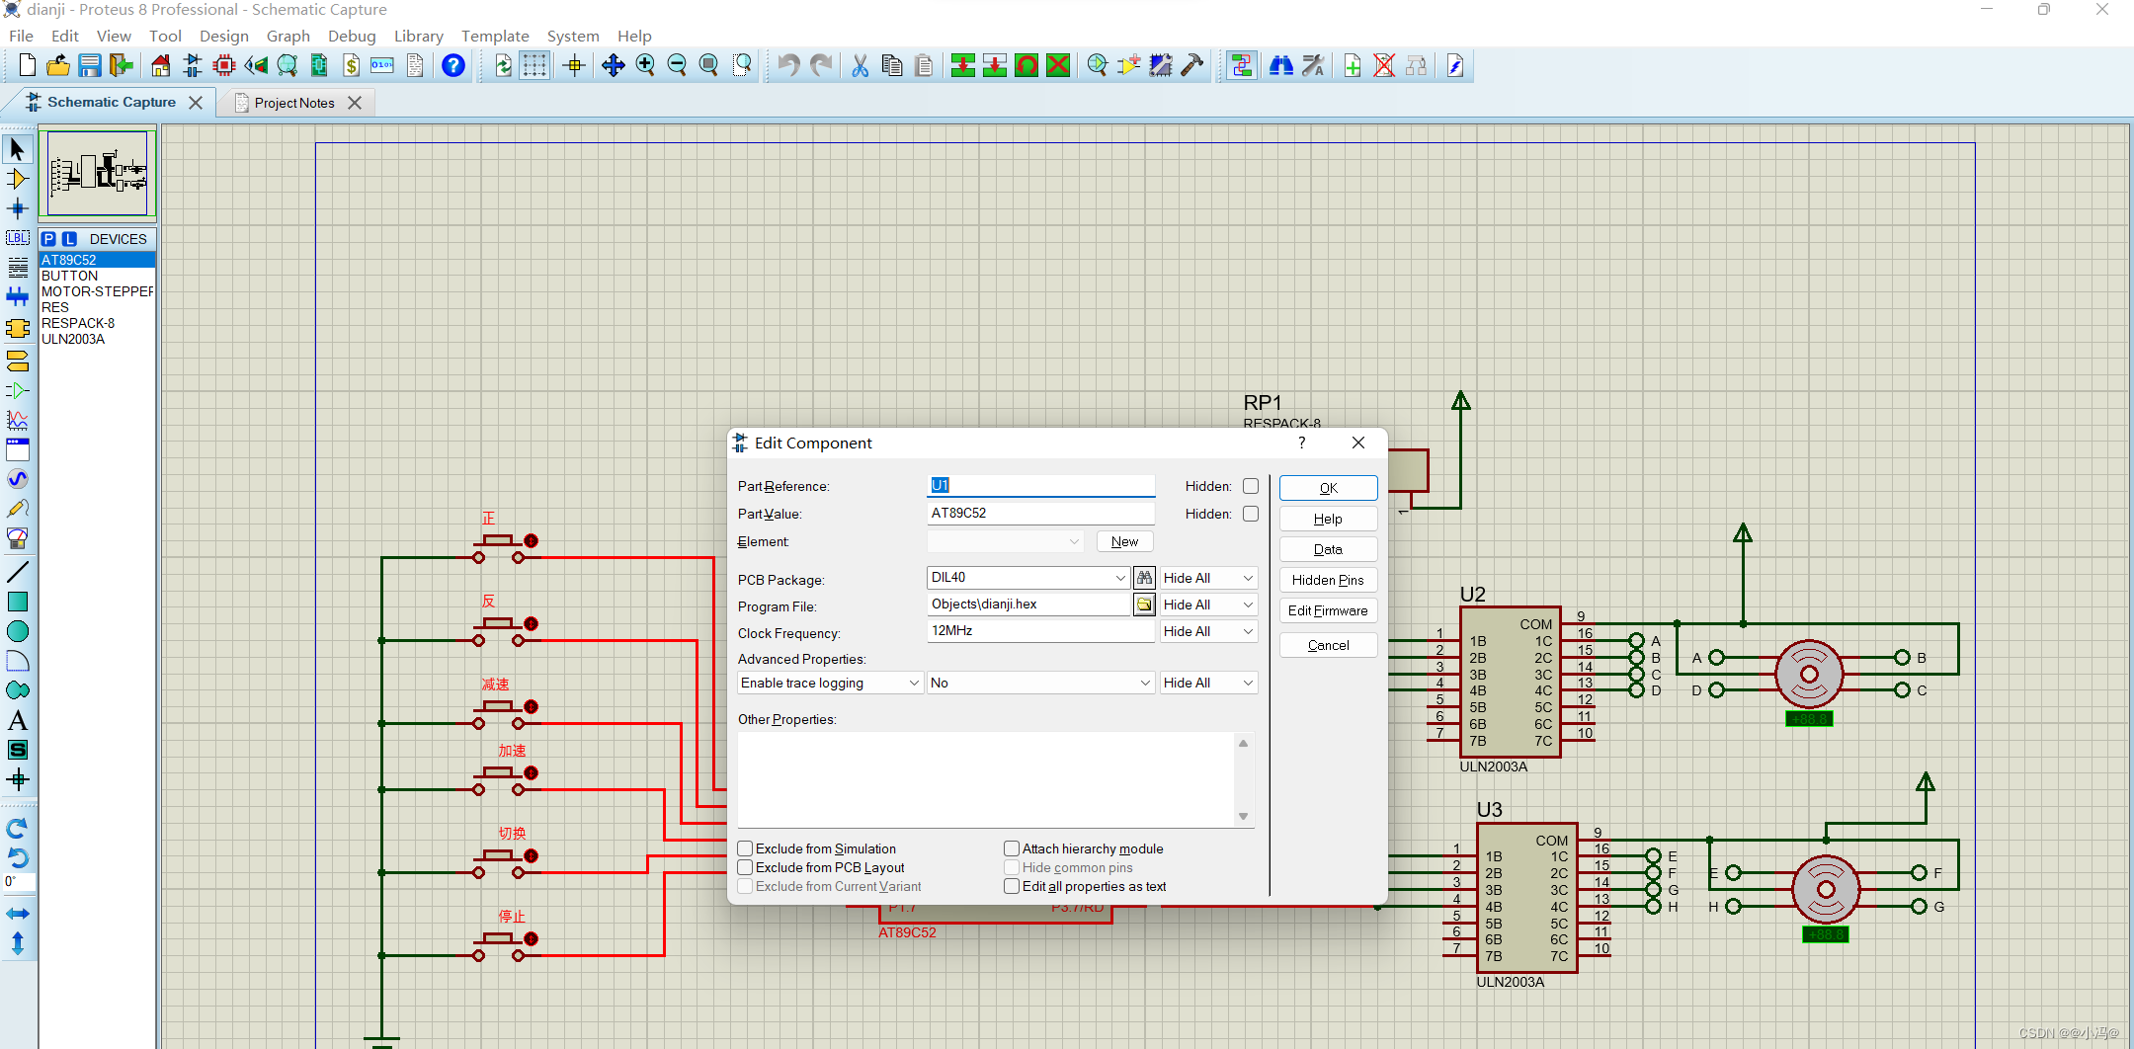
Task: Open the Design menu
Action: pyautogui.click(x=224, y=36)
